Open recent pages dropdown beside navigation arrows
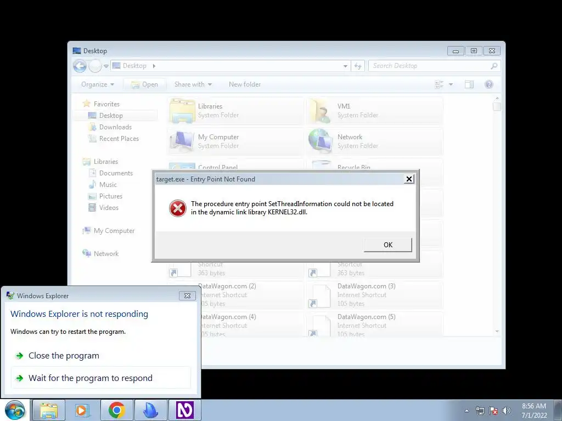The height and width of the screenshot is (421, 562). [x=106, y=66]
